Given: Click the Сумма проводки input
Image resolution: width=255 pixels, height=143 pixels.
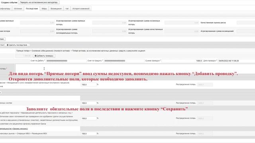Looking at the screenshot, I should (x=182, y=61).
